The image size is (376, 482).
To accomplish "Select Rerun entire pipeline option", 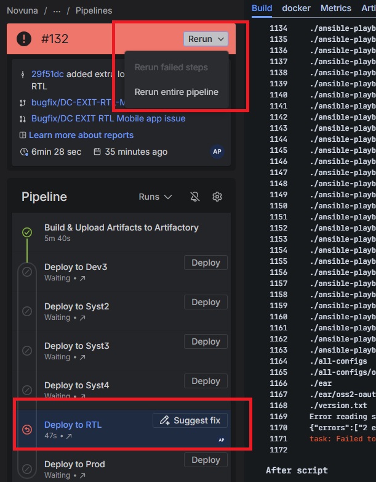I will 177,92.
